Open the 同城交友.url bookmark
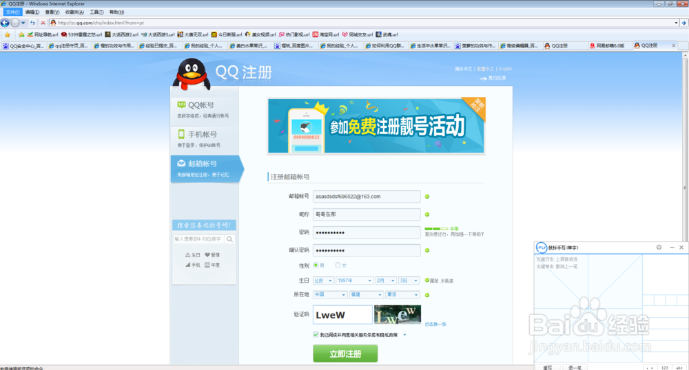The width and height of the screenshot is (689, 370). point(357,34)
